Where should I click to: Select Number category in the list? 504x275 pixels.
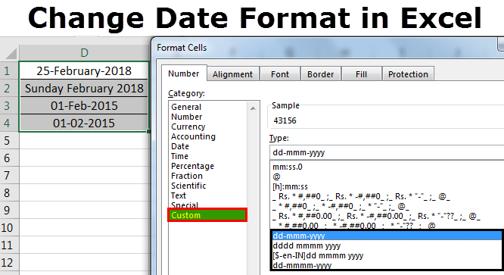tap(187, 117)
